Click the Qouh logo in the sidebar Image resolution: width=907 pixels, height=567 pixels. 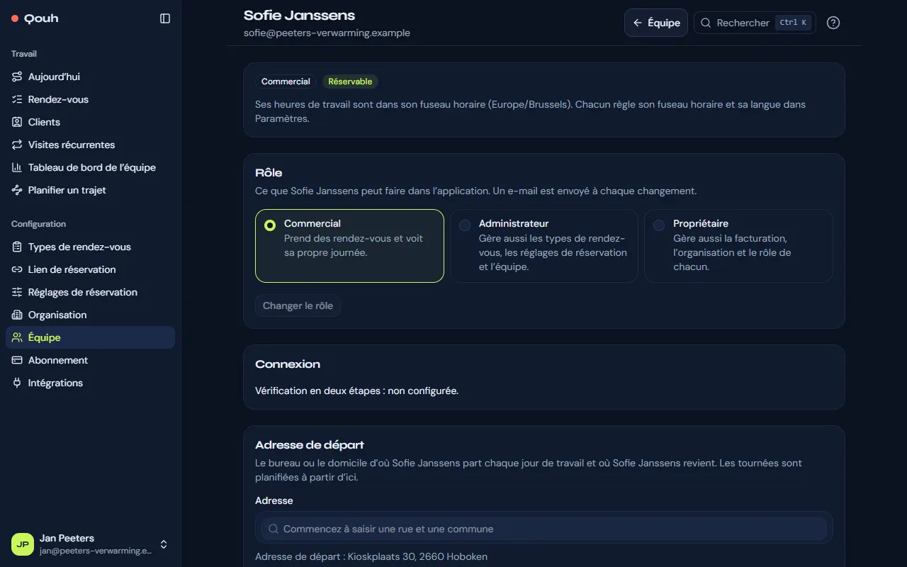point(35,18)
